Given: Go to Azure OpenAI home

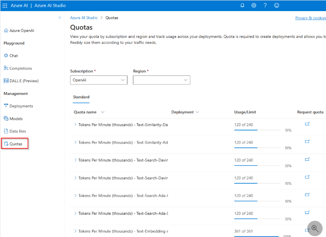Looking at the screenshot, I should point(19,31).
